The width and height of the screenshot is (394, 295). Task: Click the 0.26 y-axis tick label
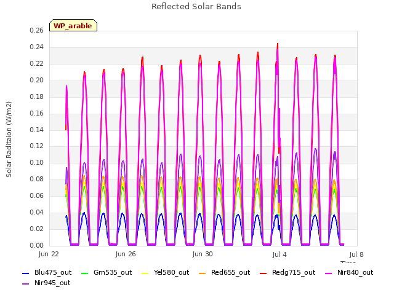[x=36, y=31]
